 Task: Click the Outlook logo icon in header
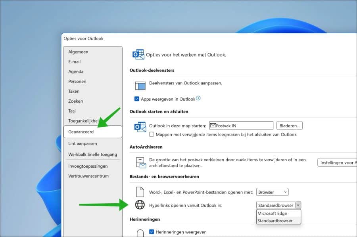pyautogui.click(x=138, y=55)
